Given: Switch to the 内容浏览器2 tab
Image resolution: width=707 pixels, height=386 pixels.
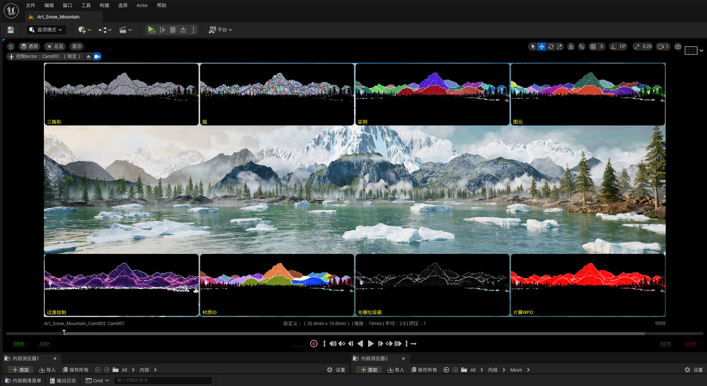Looking at the screenshot, I should (374, 359).
